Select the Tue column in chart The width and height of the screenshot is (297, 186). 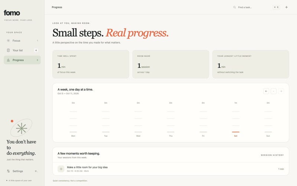[x=106, y=119]
